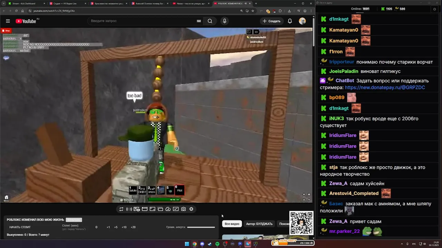Click username tripporteur in the chat

[x=342, y=62]
